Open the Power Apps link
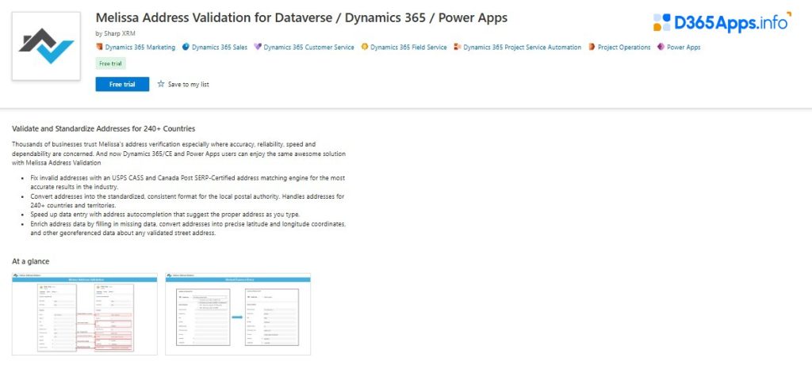This screenshot has width=812, height=365. point(684,47)
